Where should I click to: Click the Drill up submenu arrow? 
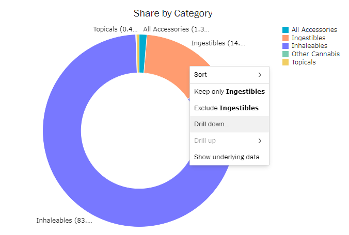click(260, 141)
